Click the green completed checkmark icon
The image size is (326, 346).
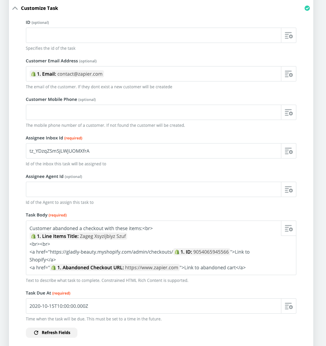click(307, 8)
